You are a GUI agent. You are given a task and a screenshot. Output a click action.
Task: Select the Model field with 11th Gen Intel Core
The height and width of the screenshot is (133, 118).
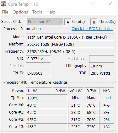point(70,37)
